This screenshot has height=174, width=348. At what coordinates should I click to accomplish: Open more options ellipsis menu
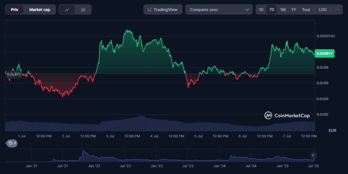tap(337, 10)
